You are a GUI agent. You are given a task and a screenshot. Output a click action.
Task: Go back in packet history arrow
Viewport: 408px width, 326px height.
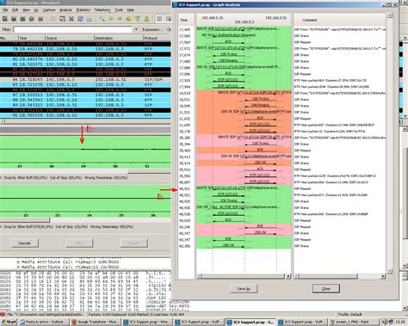coord(111,19)
